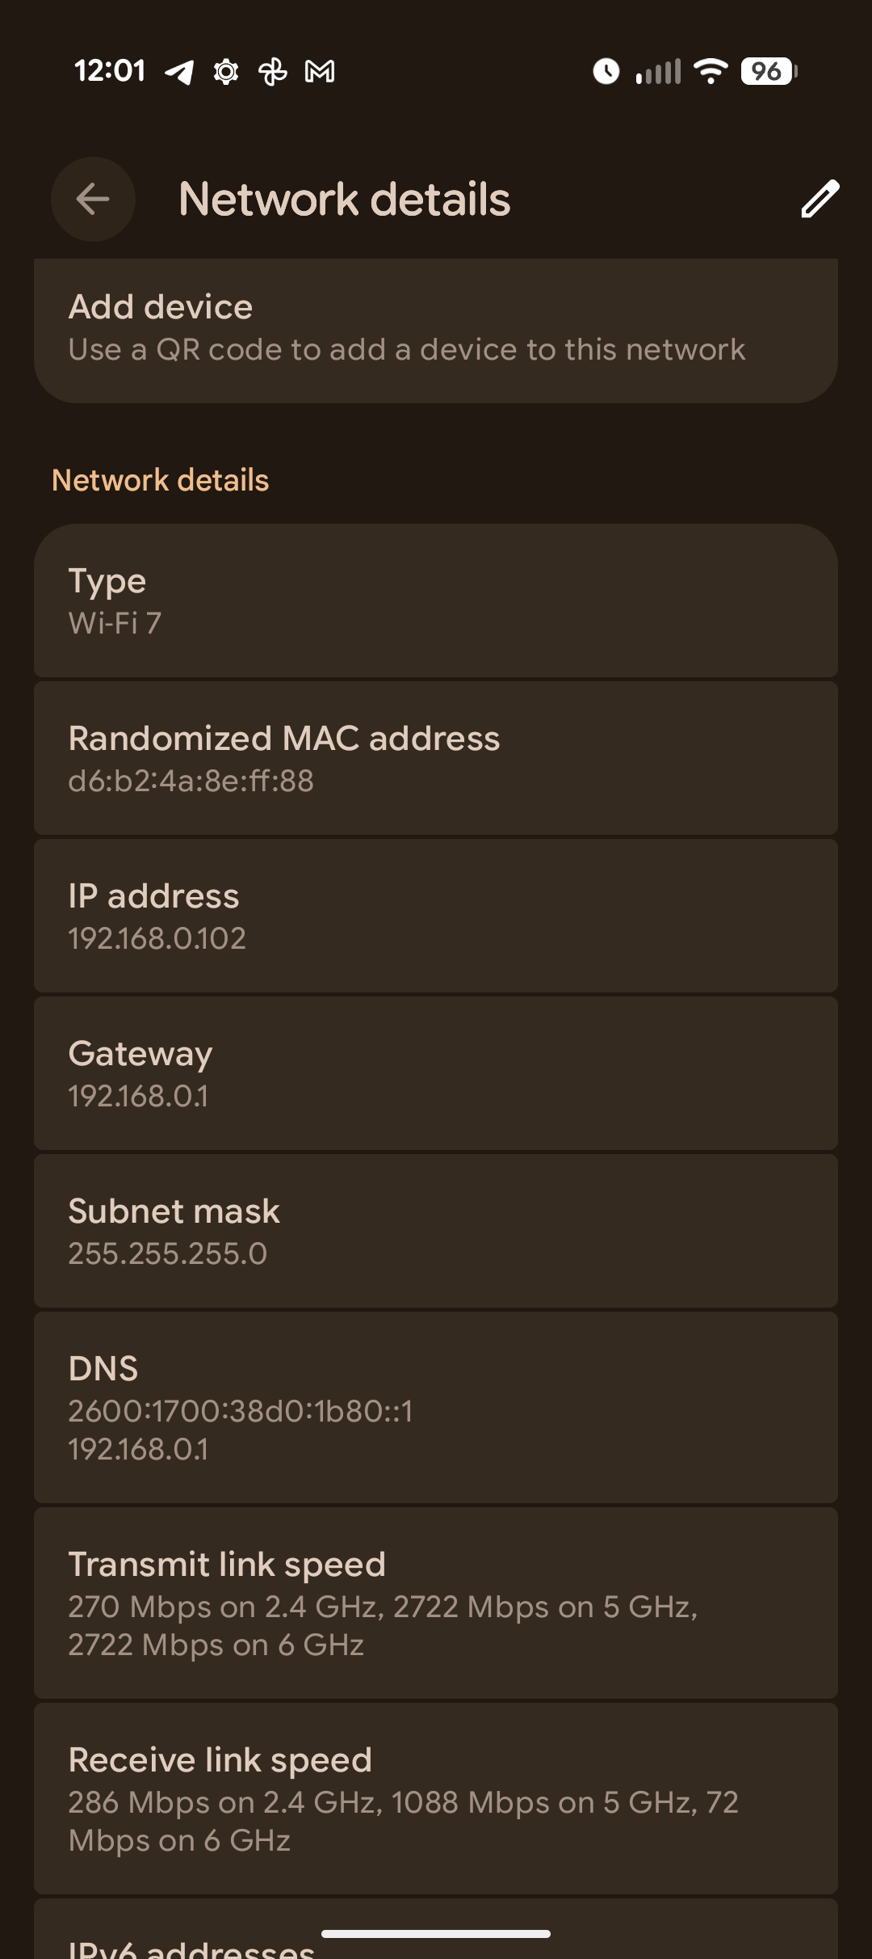Tap the status bar clock time

[110, 71]
